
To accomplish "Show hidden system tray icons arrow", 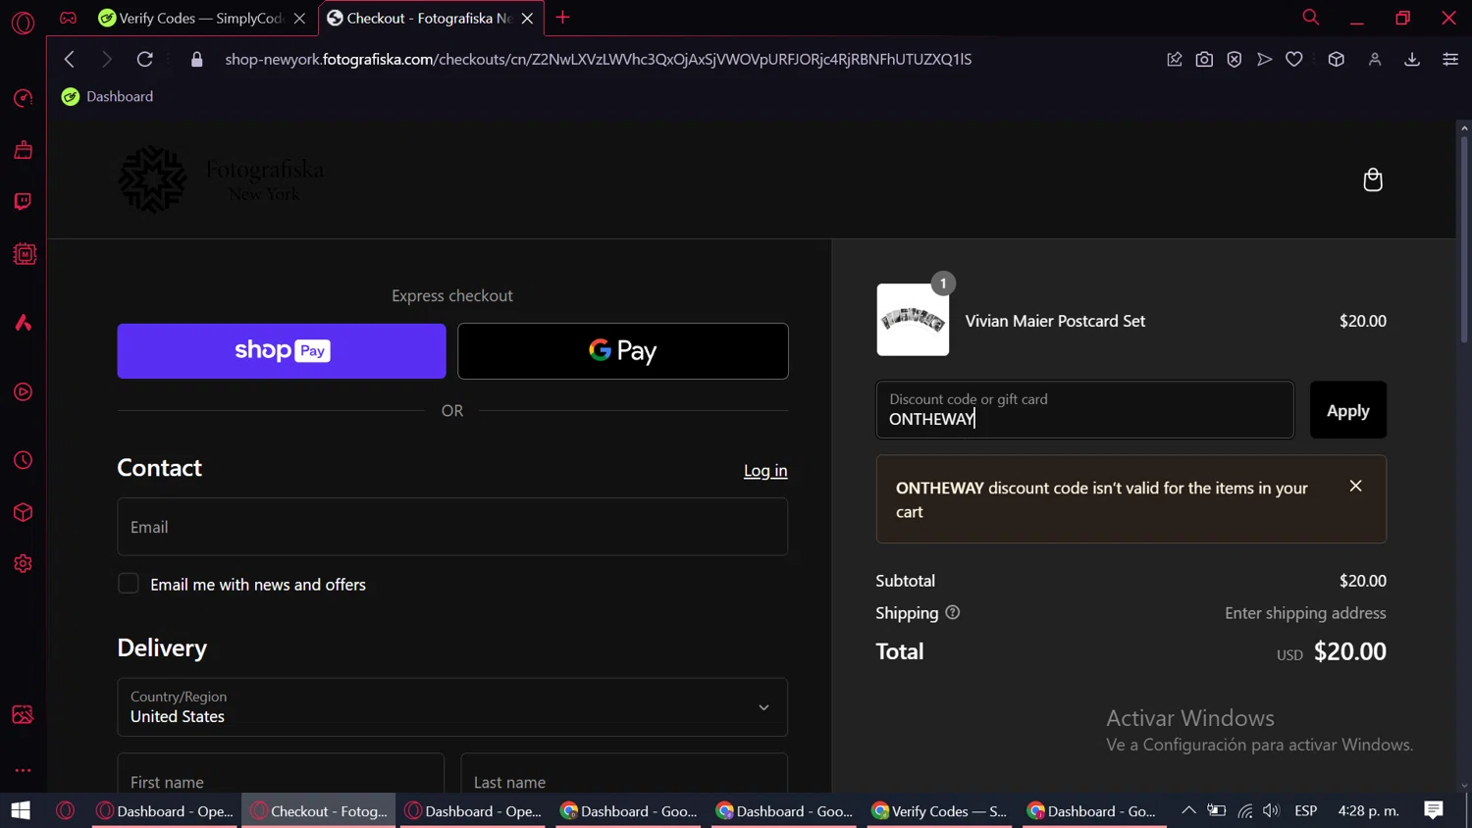I will pyautogui.click(x=1188, y=810).
